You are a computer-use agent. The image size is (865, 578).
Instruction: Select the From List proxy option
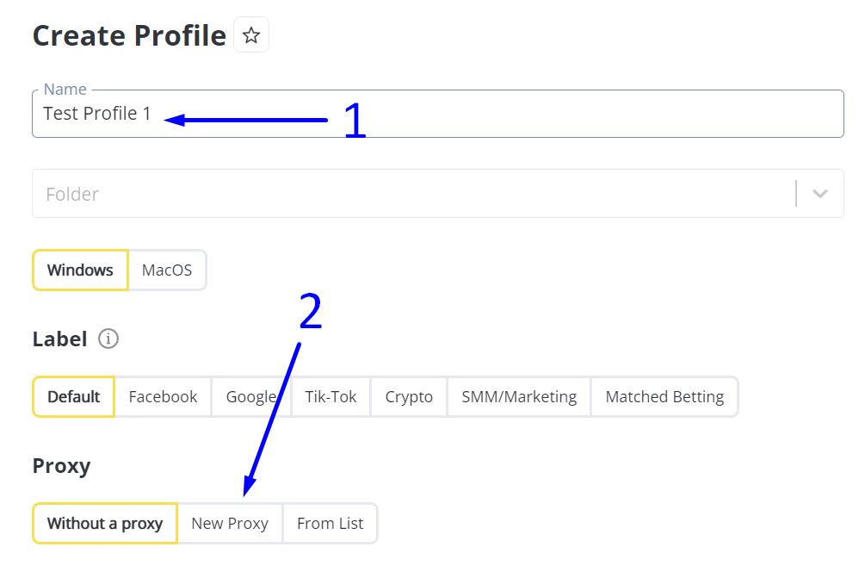point(330,524)
